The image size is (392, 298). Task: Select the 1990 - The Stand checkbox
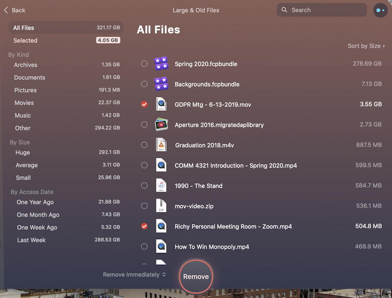pyautogui.click(x=144, y=185)
